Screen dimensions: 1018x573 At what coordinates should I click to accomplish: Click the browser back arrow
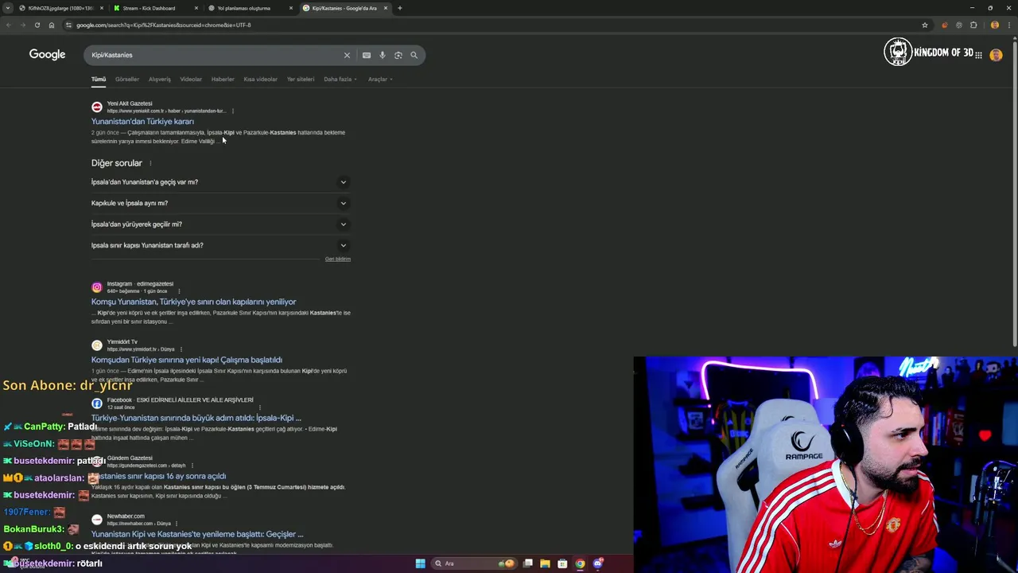[8, 25]
